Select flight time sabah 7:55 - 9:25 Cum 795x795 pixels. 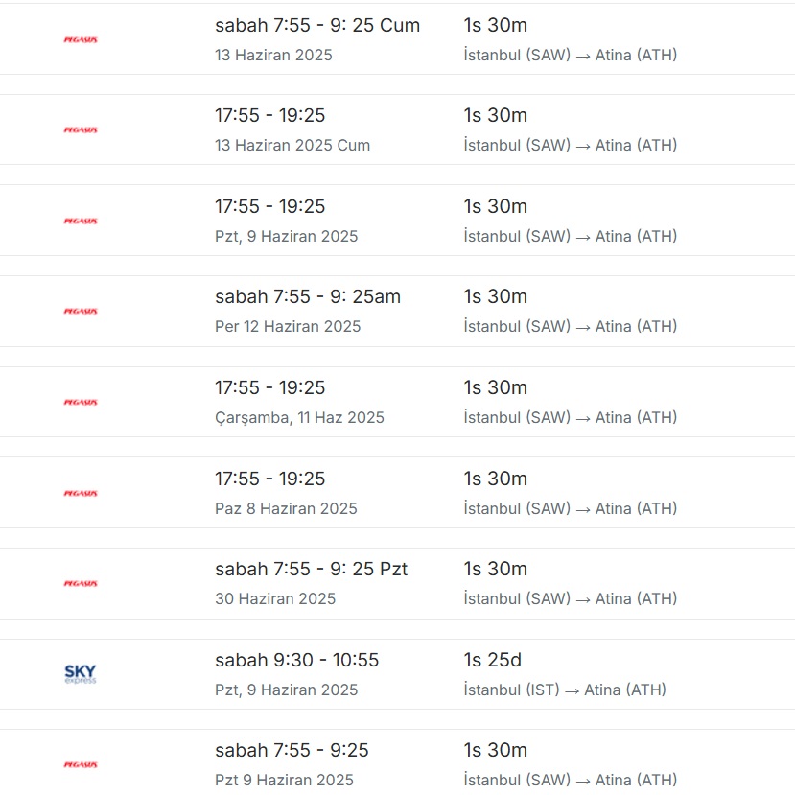coord(317,25)
